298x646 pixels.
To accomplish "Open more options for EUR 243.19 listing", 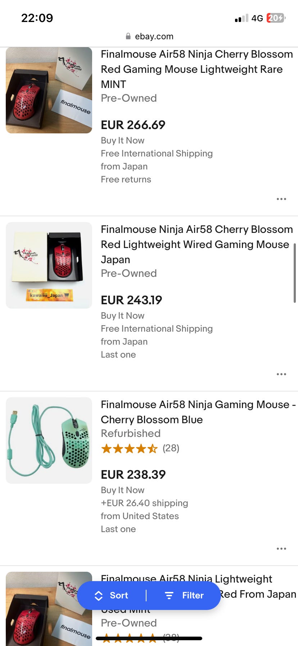I will point(281,374).
